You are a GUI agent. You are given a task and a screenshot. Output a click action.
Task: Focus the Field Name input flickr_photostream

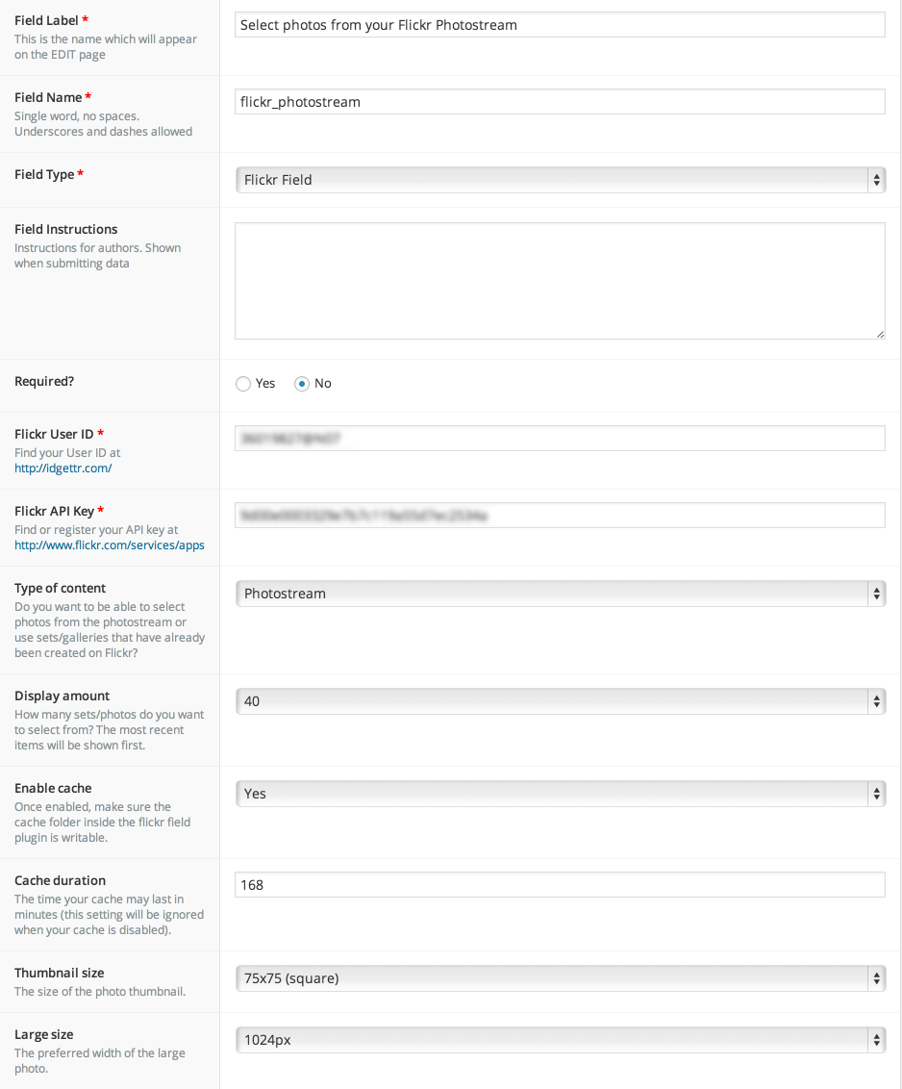coord(560,102)
